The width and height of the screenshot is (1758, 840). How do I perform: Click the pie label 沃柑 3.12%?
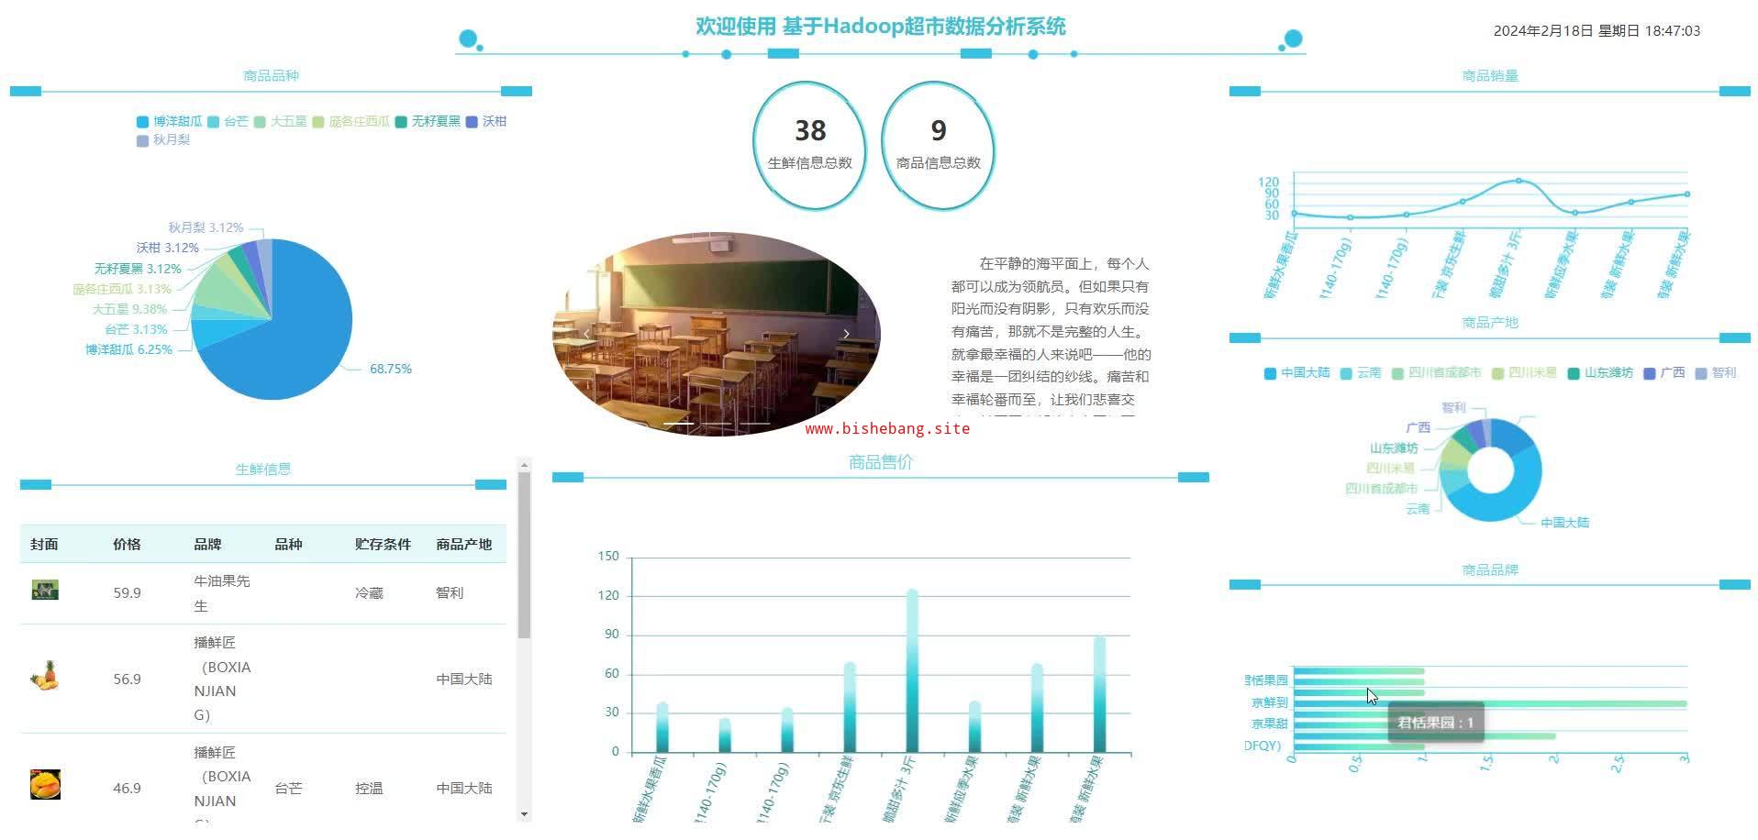(x=168, y=248)
